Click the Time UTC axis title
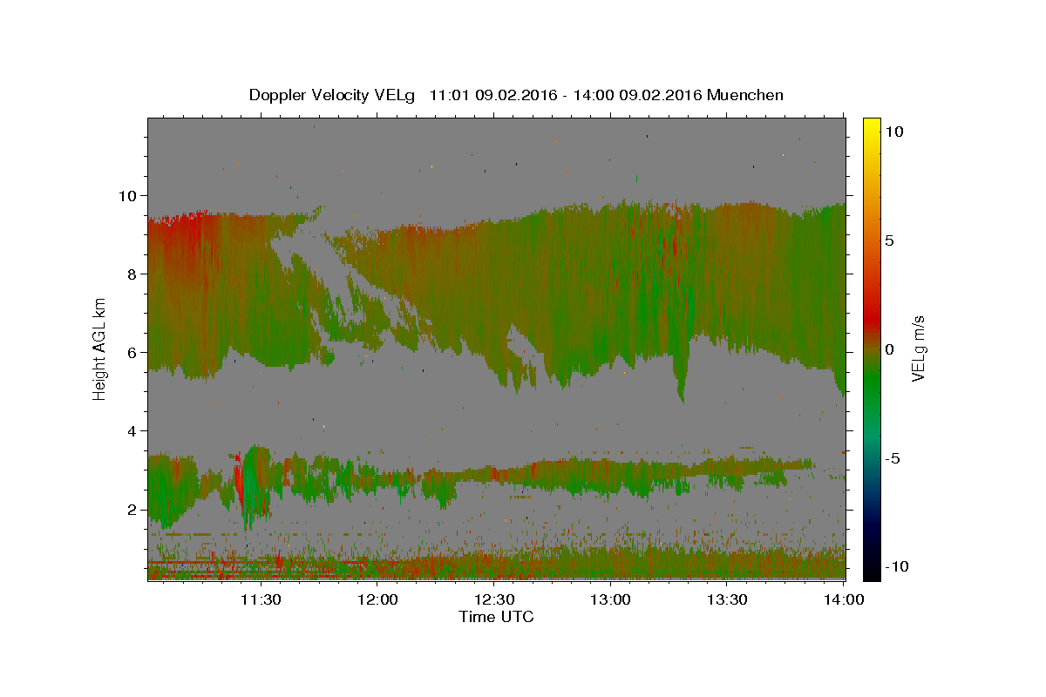The width and height of the screenshot is (1046, 697). tap(496, 617)
